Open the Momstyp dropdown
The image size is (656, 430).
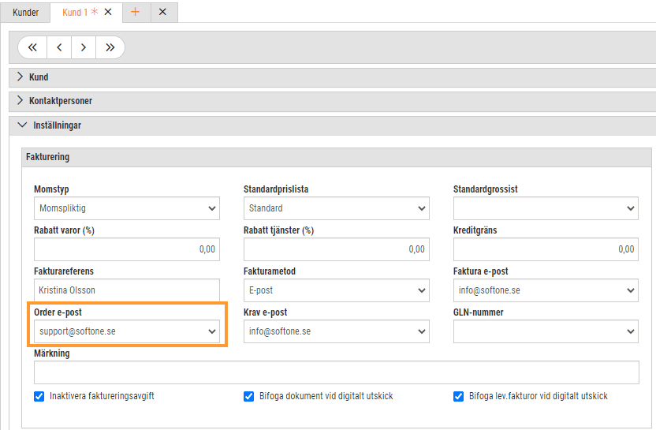pyautogui.click(x=127, y=208)
